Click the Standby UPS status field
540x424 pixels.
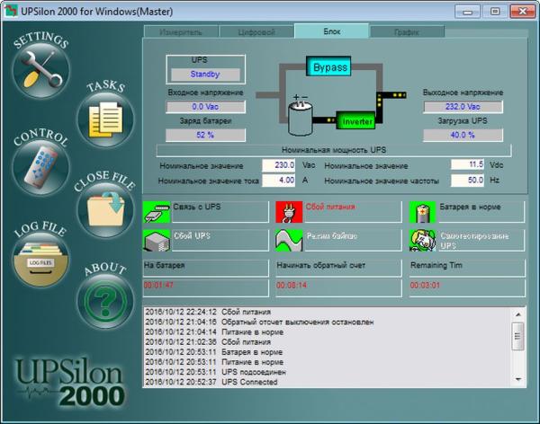205,75
